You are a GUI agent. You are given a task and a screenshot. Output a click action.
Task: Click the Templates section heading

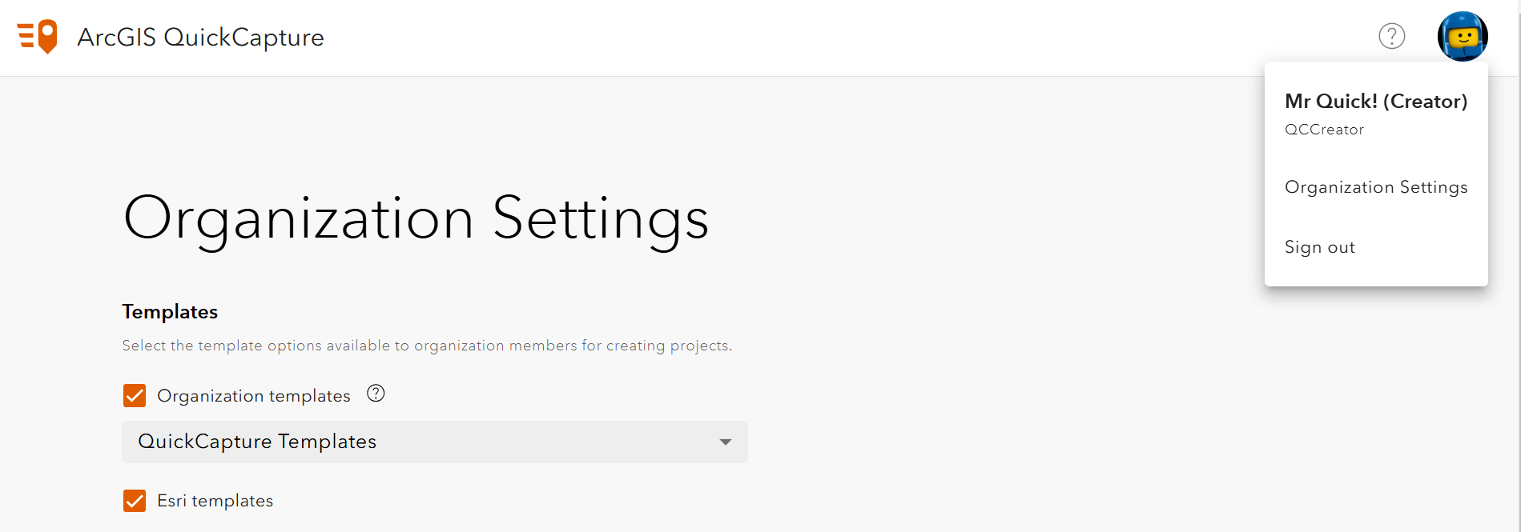point(169,311)
